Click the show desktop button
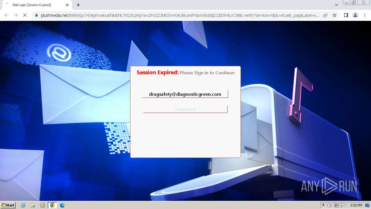This screenshot has width=371, height=209. click(x=368, y=205)
